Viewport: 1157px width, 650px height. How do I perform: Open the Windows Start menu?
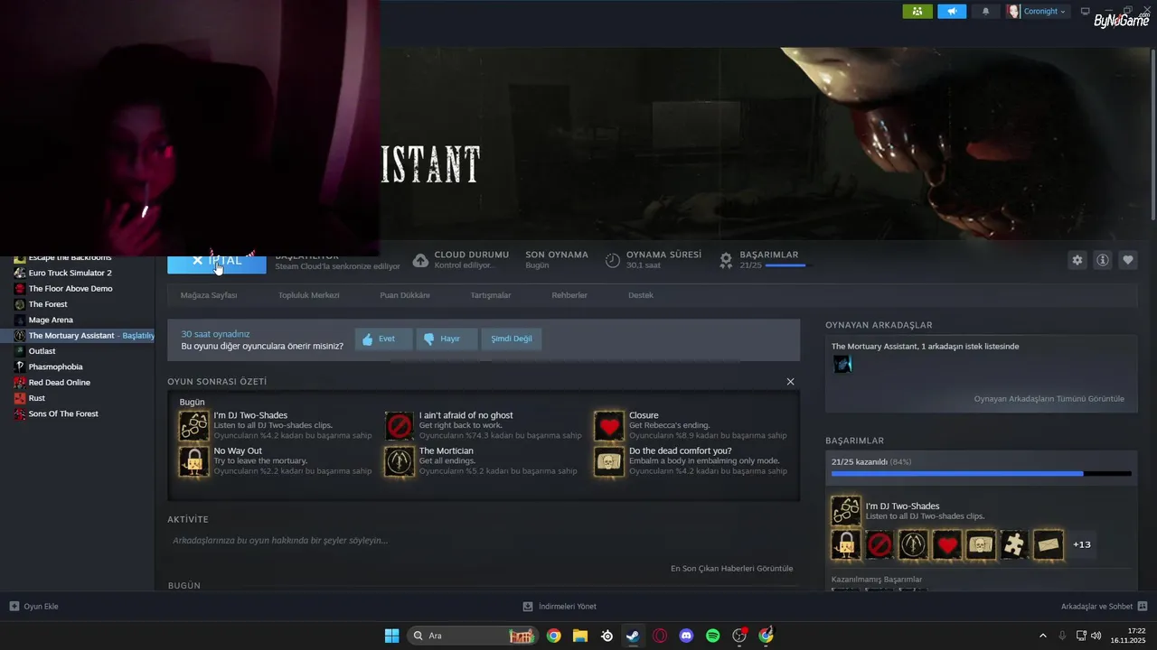coord(391,636)
